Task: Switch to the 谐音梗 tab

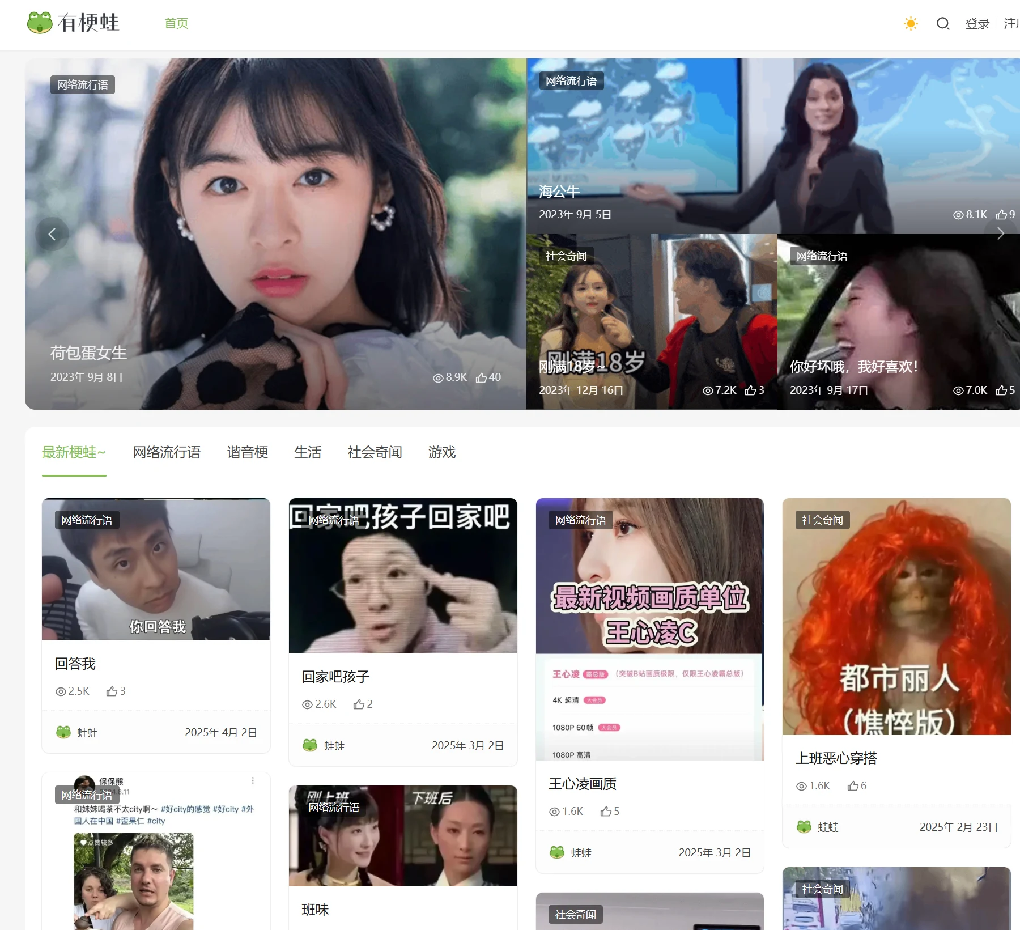Action: click(x=248, y=452)
